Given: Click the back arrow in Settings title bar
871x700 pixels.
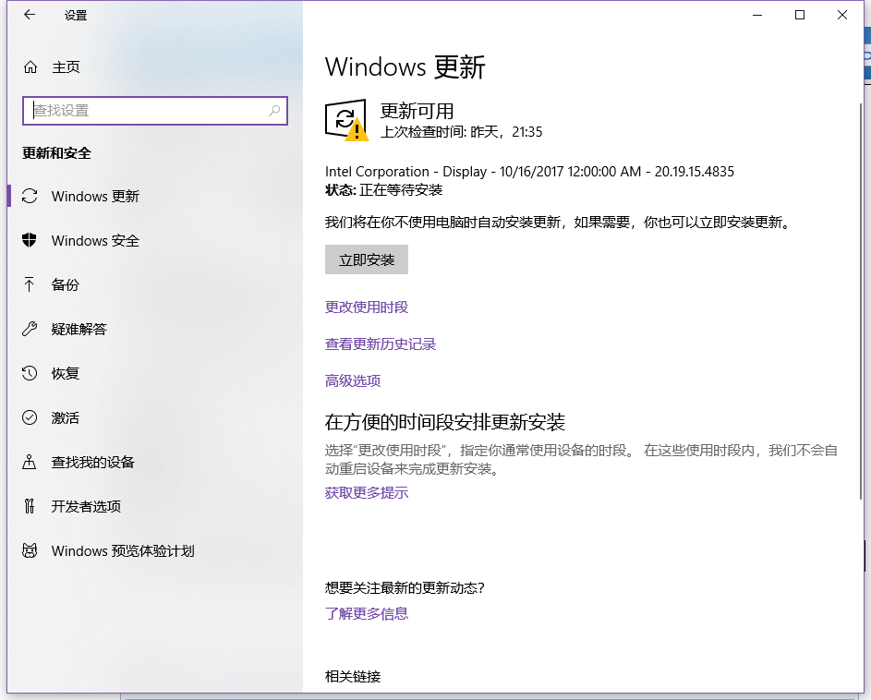Looking at the screenshot, I should pyautogui.click(x=30, y=15).
